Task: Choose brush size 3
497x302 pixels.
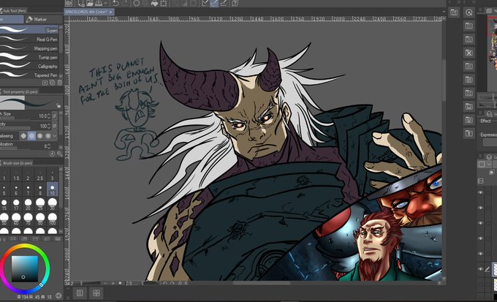Action: click(x=53, y=175)
